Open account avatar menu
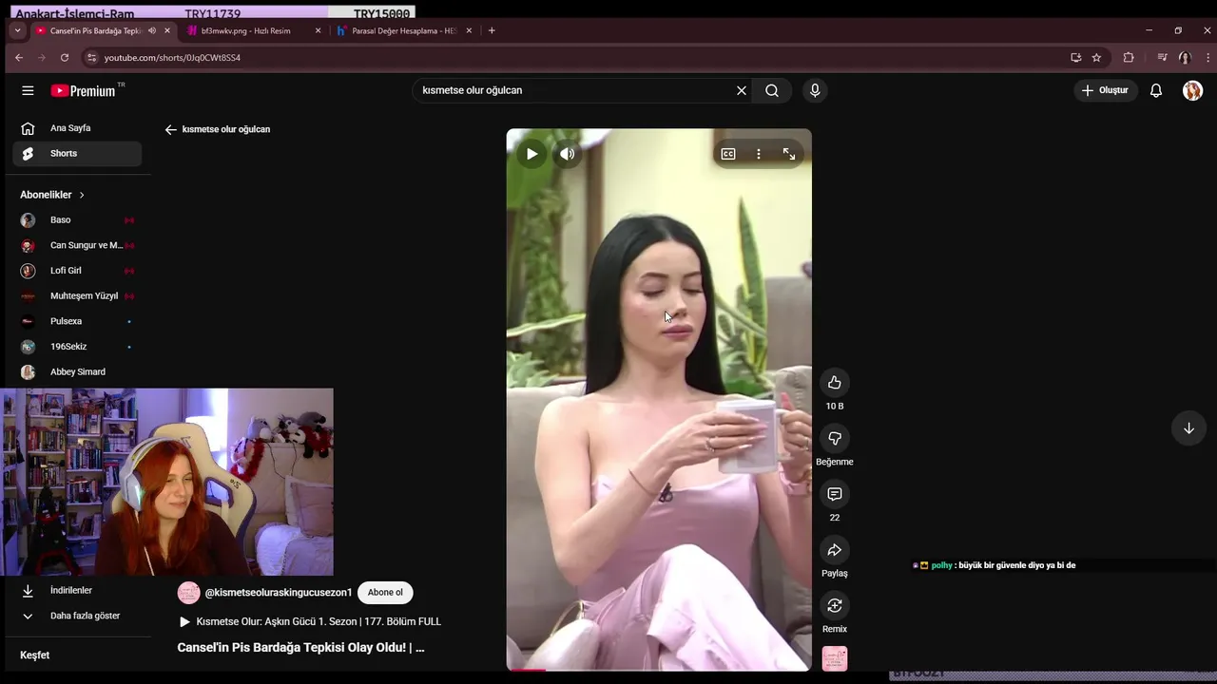 1192,90
